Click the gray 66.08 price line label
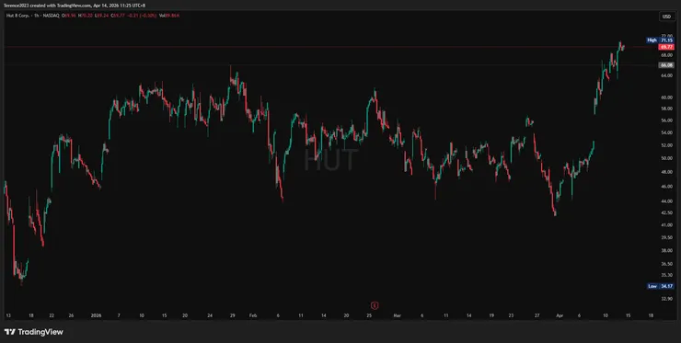This screenshot has height=343, width=681. pos(666,65)
